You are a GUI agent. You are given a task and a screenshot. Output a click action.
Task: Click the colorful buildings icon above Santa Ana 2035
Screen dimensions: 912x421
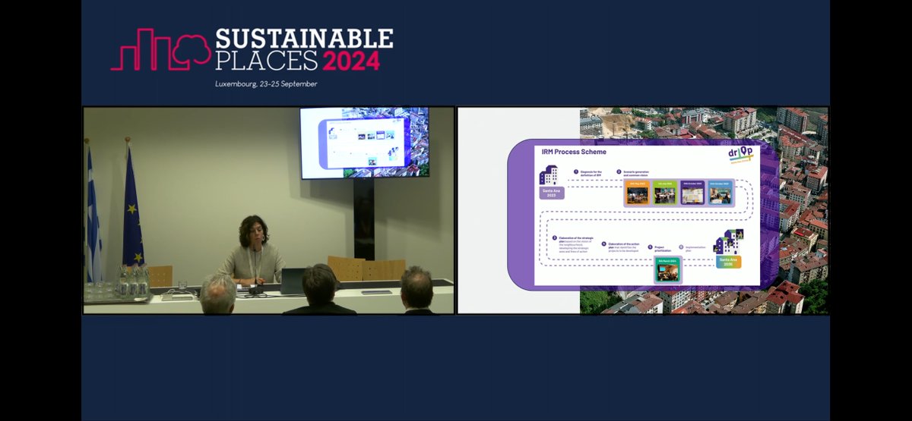click(729, 243)
